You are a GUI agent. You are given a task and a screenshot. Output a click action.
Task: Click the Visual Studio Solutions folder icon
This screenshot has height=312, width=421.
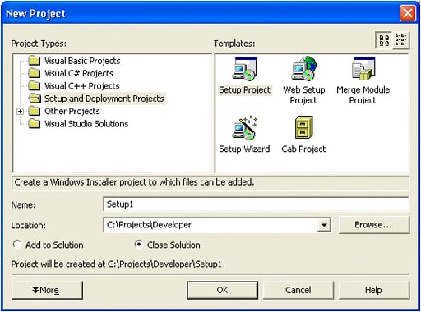pos(35,123)
